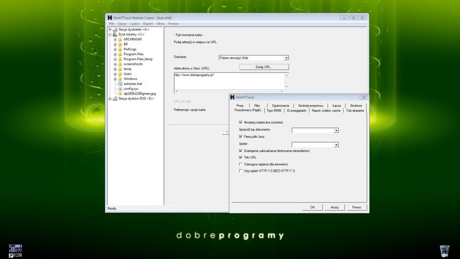This screenshot has height=259, width=460.
Task: Open the HTTrack desktop shortcut icon
Action: (x=15, y=251)
